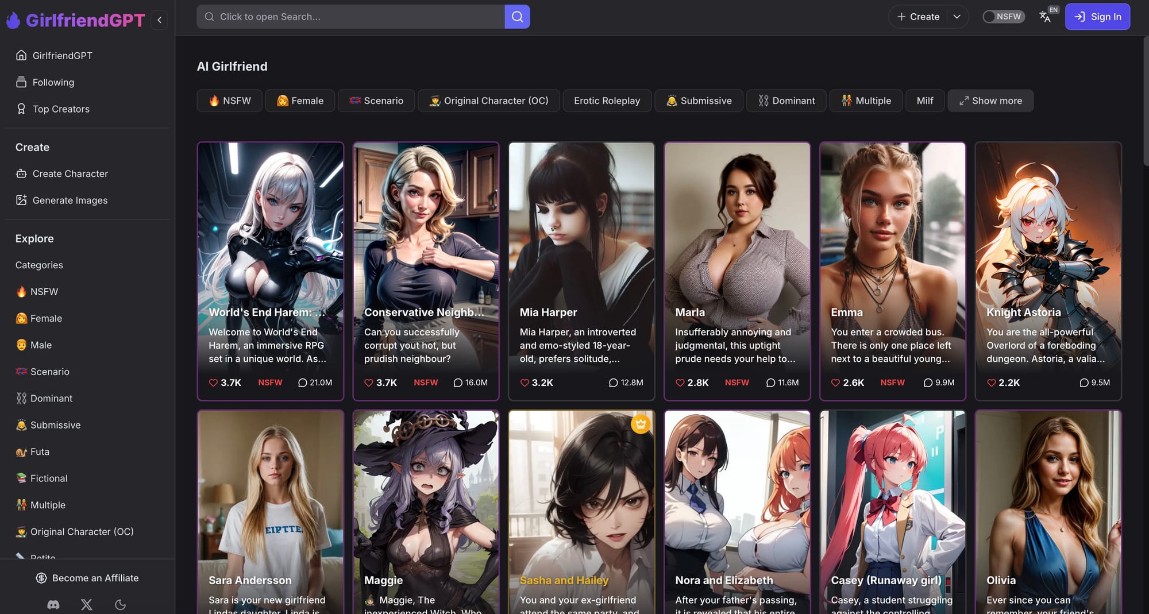Open Top Creators in sidebar

(x=61, y=109)
